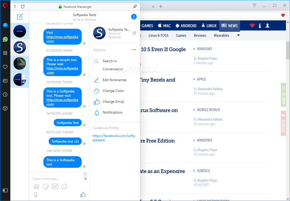The width and height of the screenshot is (290, 201).
Task: Close the current browser tab
Action: (153, 7)
